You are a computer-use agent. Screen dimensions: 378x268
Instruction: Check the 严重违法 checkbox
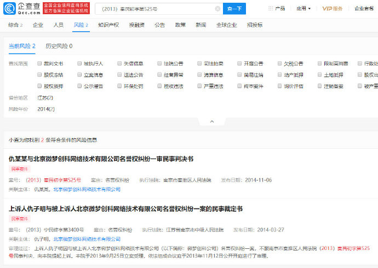199,86
